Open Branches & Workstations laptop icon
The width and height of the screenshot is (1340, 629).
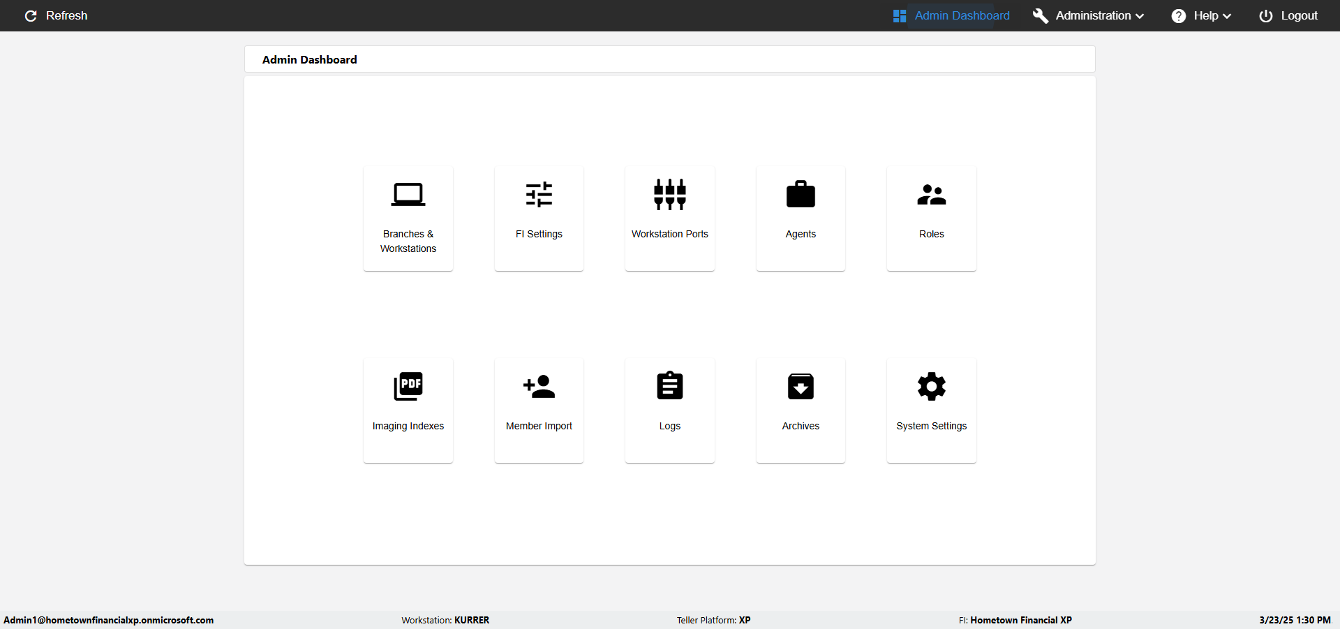click(408, 195)
